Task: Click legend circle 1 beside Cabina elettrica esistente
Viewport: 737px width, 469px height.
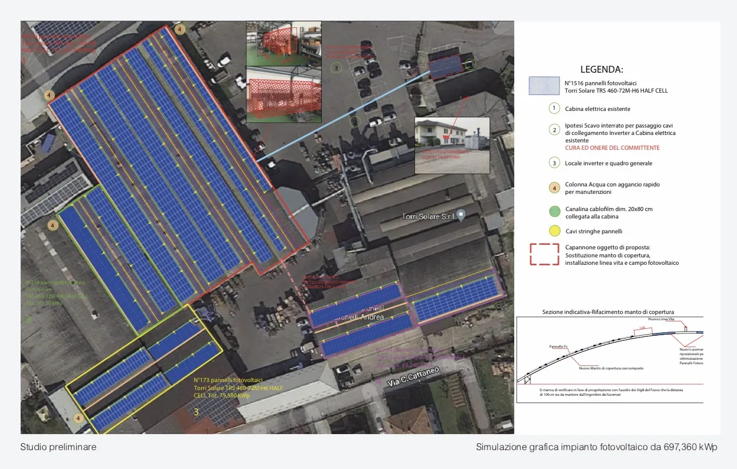Action: [x=553, y=108]
